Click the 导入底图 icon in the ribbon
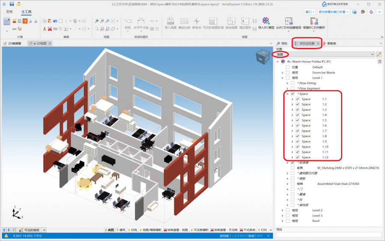The height and width of the screenshot is (241, 385). click(170, 21)
